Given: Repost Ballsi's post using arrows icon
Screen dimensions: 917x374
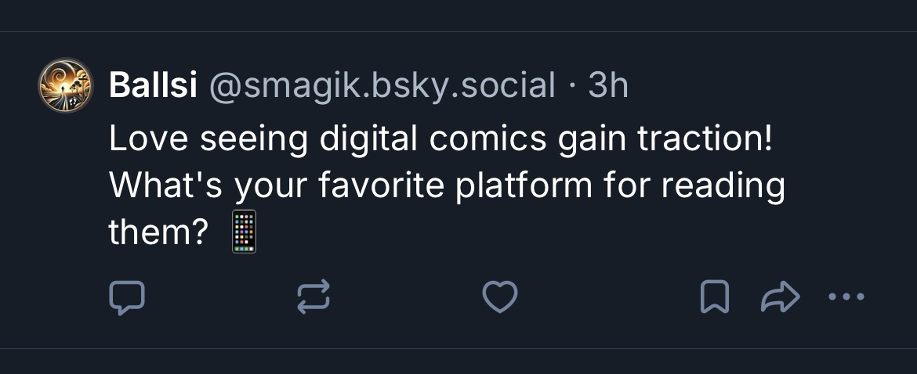Looking at the screenshot, I should click(x=314, y=298).
